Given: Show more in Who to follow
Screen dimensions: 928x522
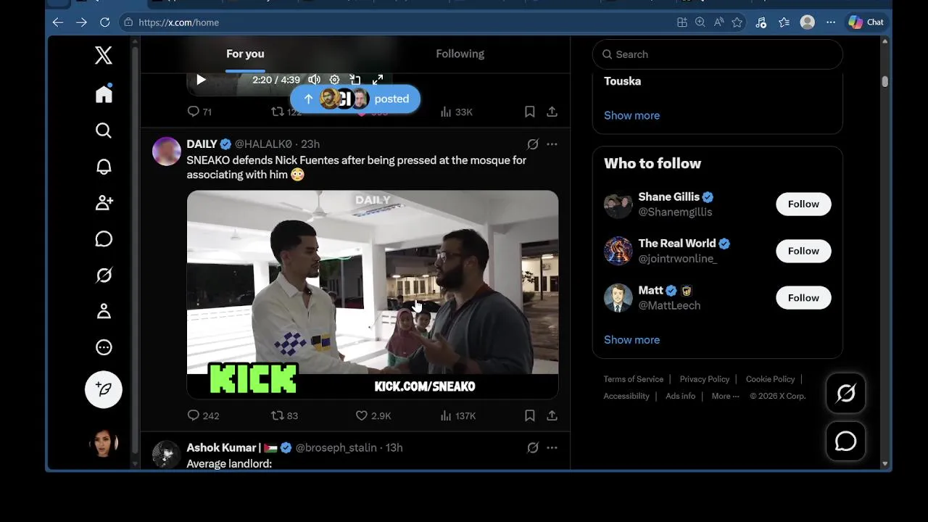Looking at the screenshot, I should pos(631,339).
